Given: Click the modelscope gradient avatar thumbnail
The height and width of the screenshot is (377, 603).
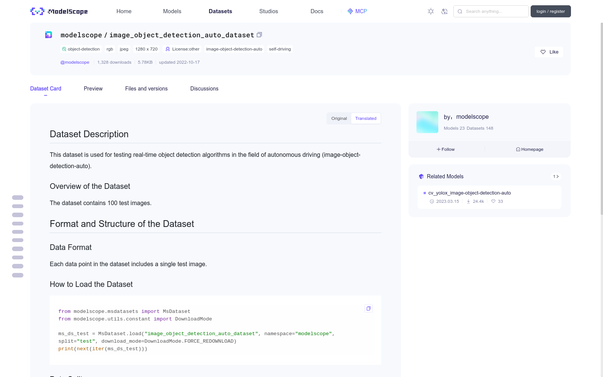Looking at the screenshot, I should click(427, 122).
